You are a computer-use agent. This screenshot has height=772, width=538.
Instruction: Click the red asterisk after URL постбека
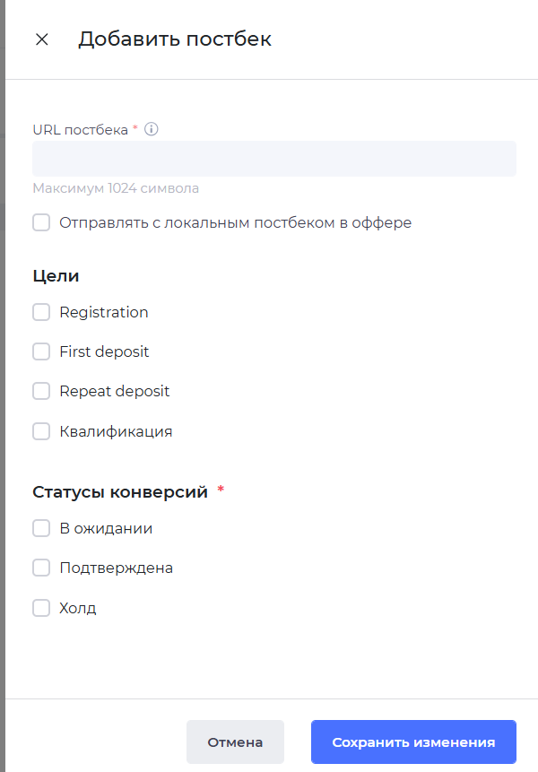pos(135,128)
